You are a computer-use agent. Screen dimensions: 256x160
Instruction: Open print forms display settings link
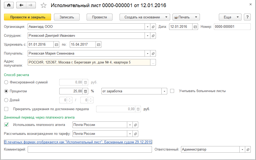click(78, 142)
